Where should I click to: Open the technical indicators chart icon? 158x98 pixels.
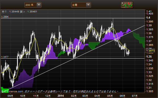click(127, 5)
